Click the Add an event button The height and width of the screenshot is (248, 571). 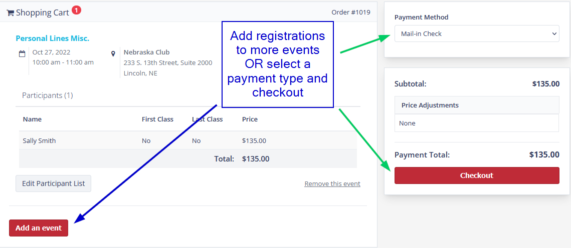tap(39, 228)
